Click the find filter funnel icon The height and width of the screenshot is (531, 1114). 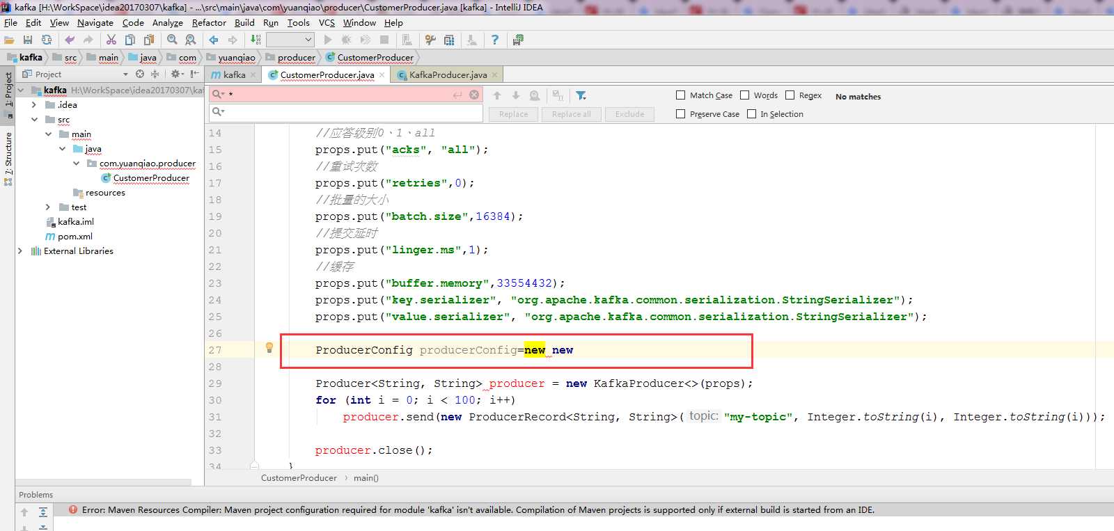tap(581, 95)
